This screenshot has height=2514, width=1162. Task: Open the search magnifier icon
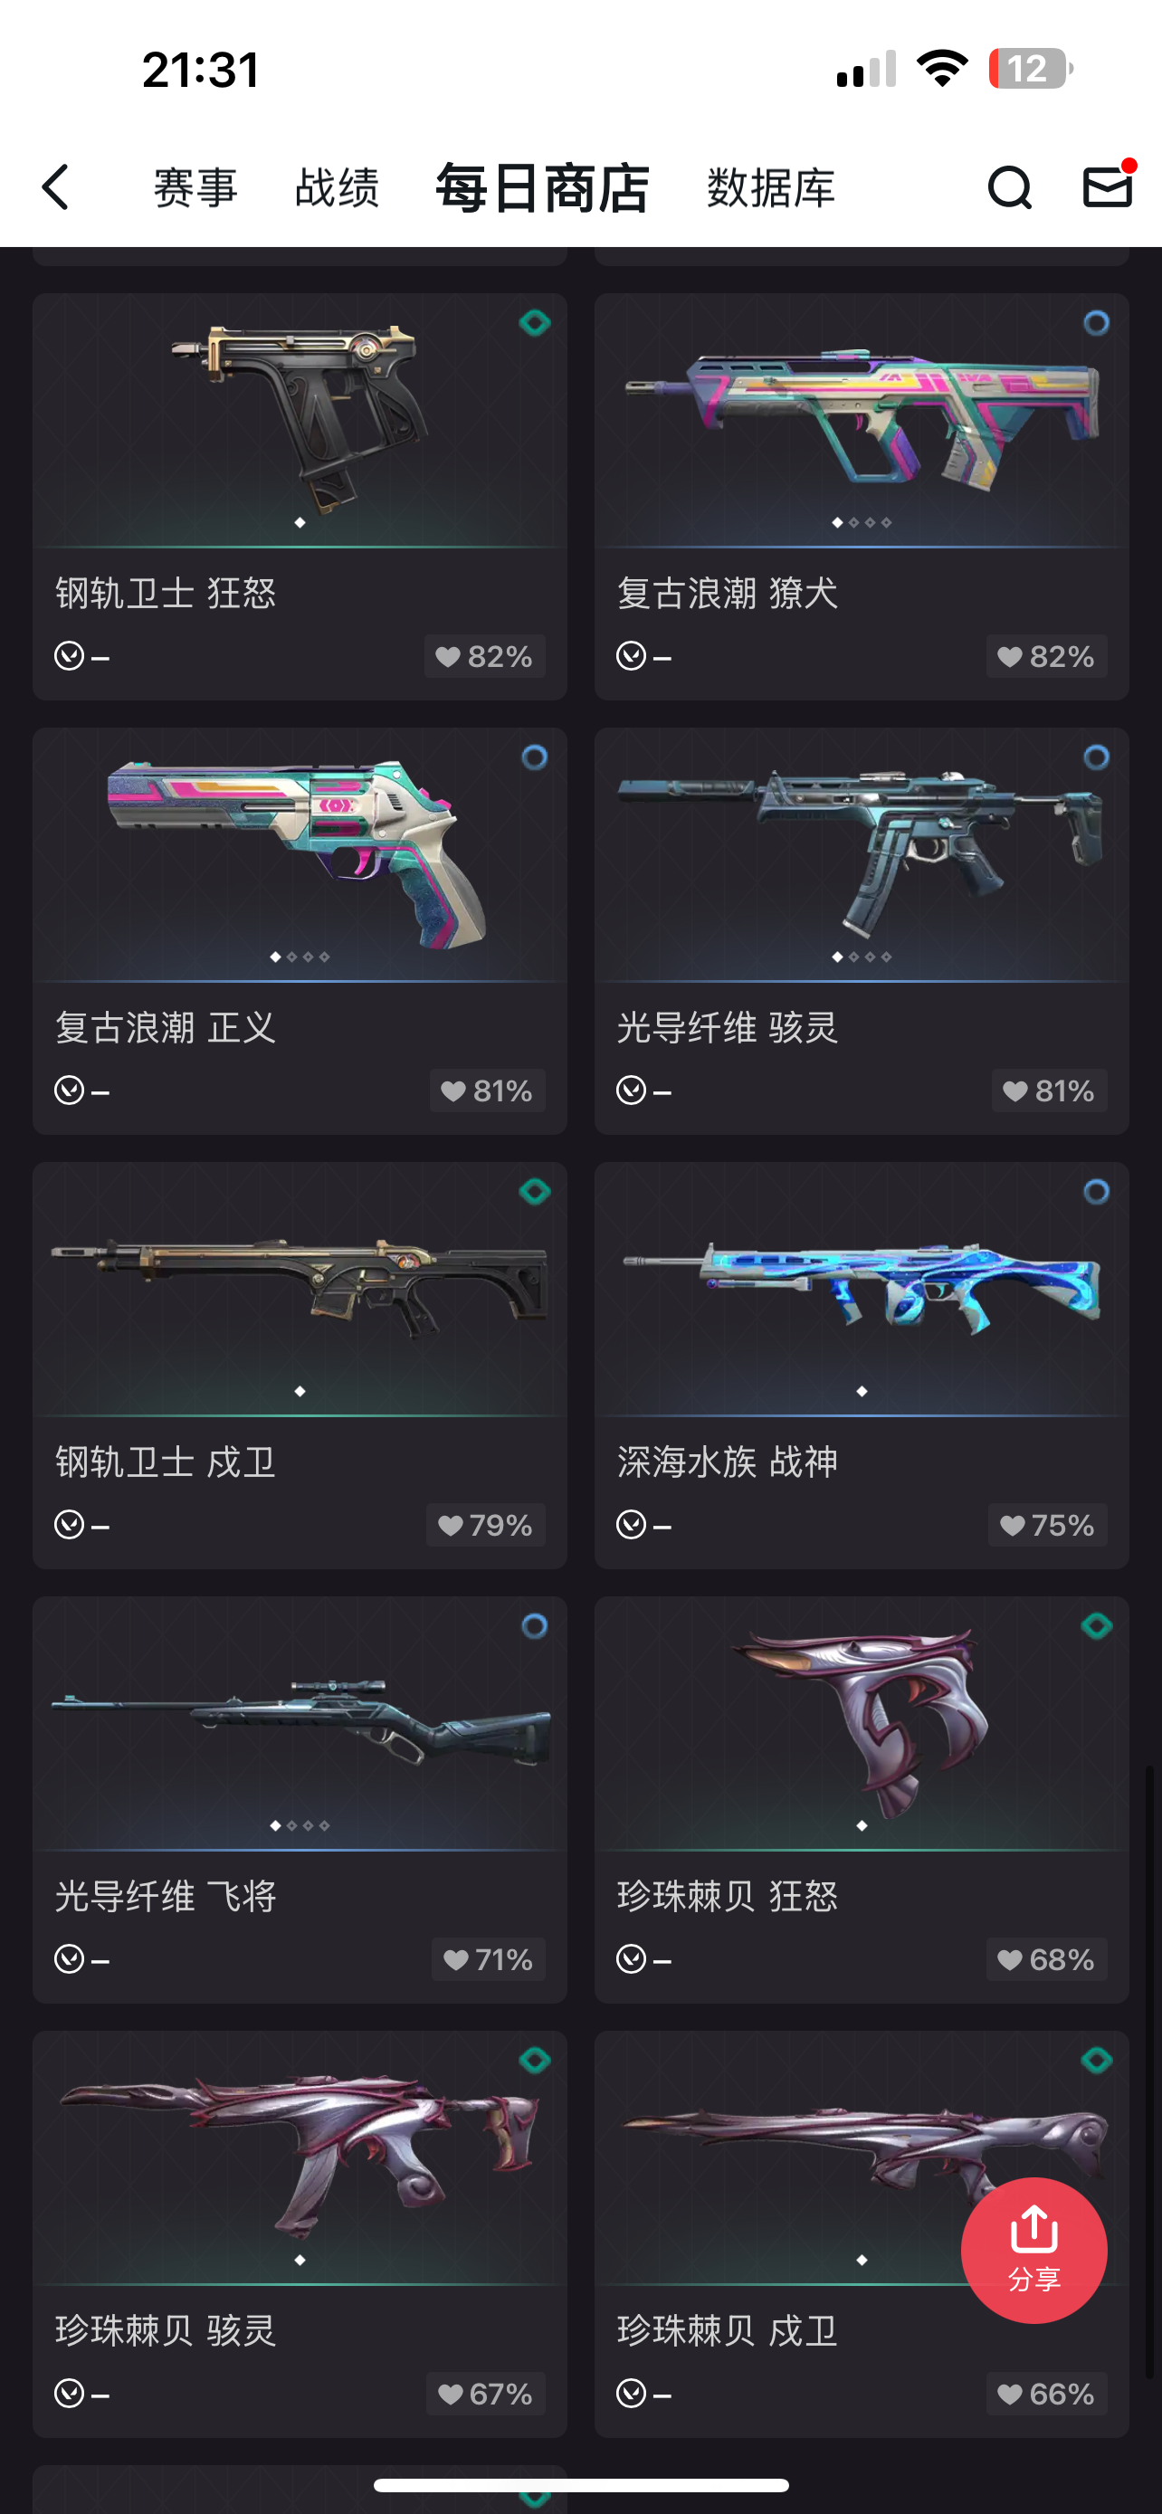click(x=1009, y=187)
